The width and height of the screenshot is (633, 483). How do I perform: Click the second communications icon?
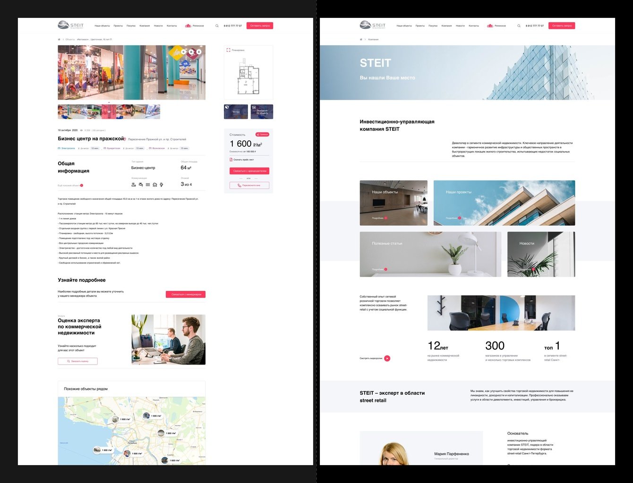(141, 185)
